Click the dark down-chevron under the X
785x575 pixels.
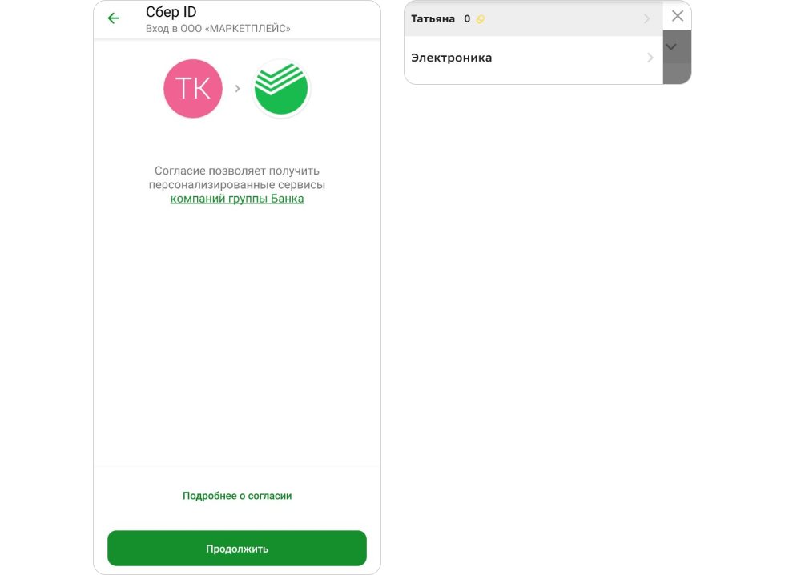click(671, 47)
